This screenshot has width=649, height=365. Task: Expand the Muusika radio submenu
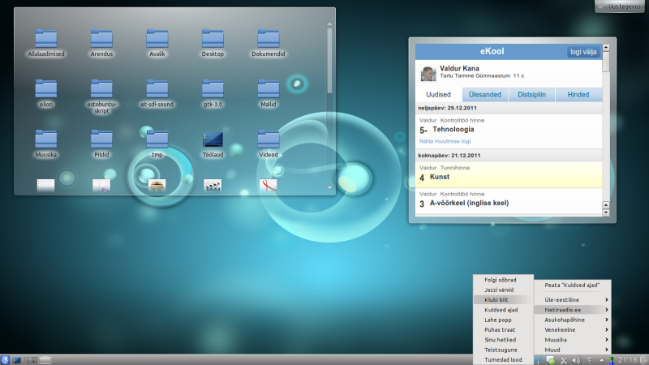click(572, 339)
